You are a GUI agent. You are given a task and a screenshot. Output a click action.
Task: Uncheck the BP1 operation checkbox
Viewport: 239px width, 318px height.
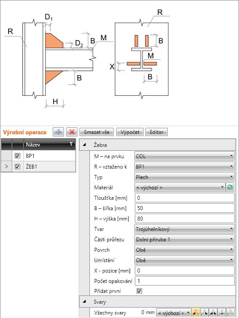click(17, 156)
